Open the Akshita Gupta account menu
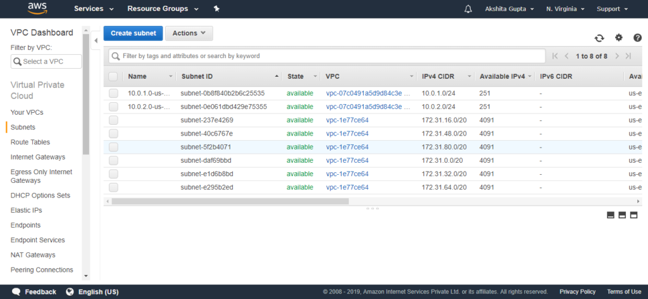Viewport: 648px width, 299px height. coord(509,9)
